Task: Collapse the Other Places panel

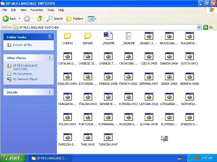Action: (50, 58)
